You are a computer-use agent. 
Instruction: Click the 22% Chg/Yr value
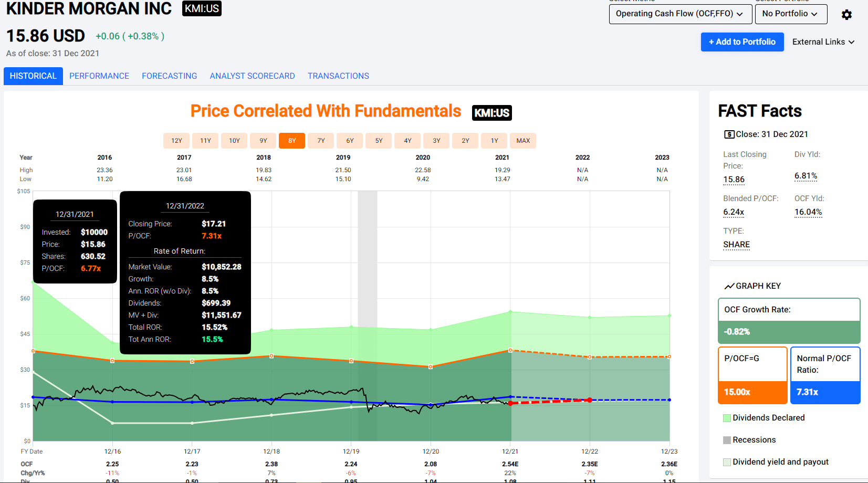[x=510, y=473]
